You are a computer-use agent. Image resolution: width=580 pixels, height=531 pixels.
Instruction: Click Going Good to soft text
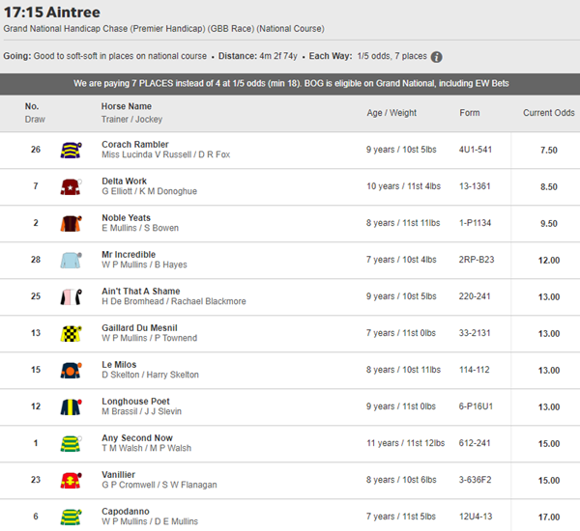click(x=105, y=56)
